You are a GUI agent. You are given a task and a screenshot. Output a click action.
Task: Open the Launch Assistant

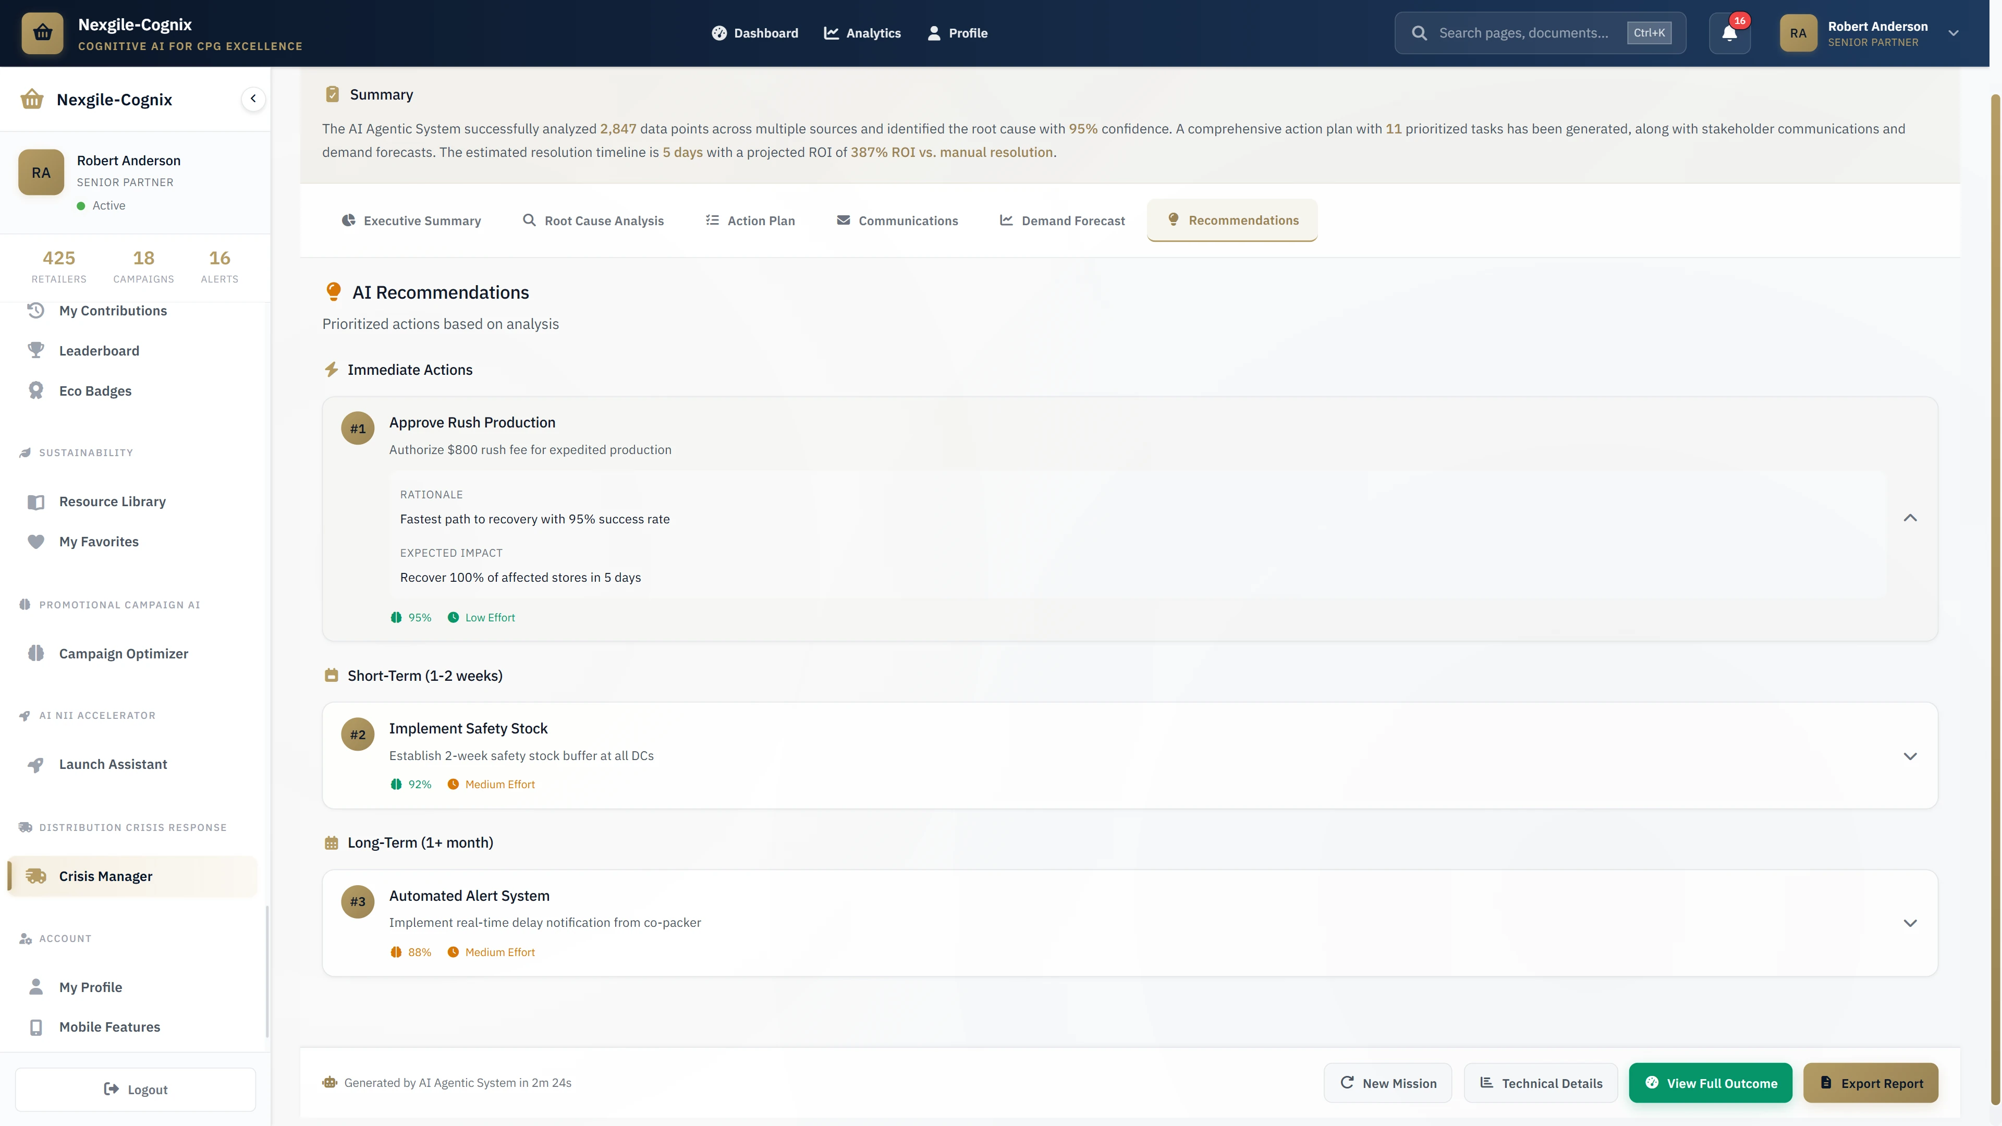(112, 764)
